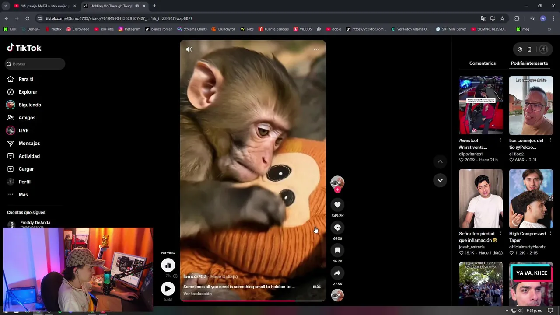Open Streams Charts bookmark
The image size is (560, 315).
coord(192,29)
